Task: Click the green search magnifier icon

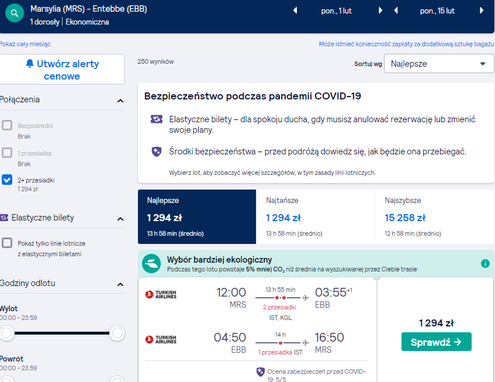Action: click(15, 13)
